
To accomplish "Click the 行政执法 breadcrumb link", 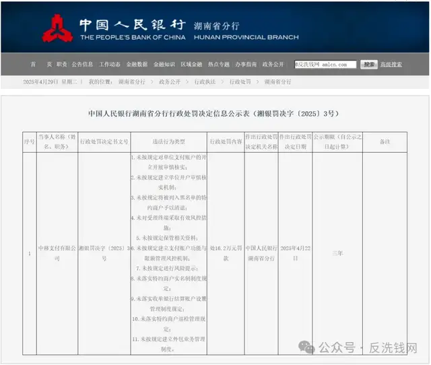I will [205, 81].
